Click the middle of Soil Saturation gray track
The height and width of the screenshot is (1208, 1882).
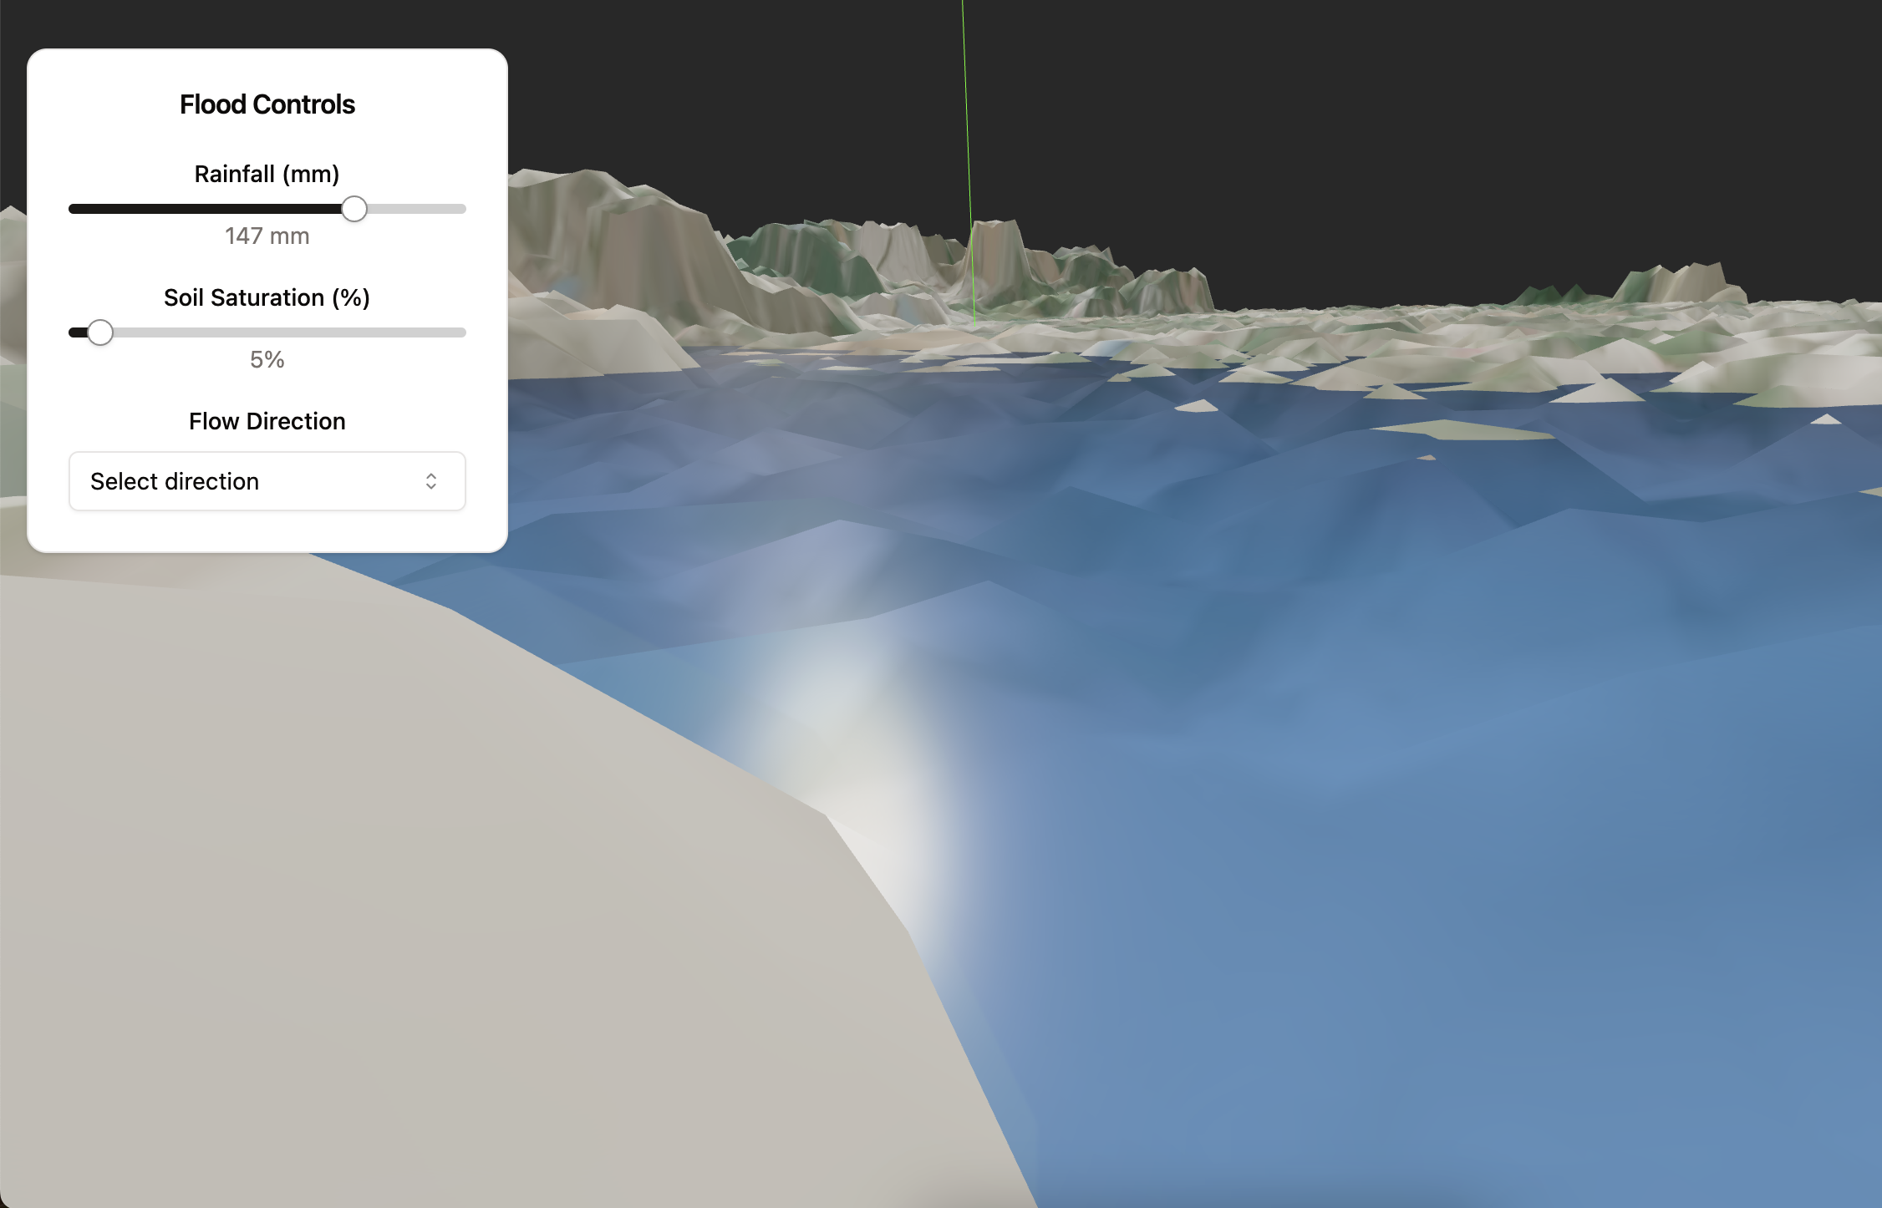(284, 332)
